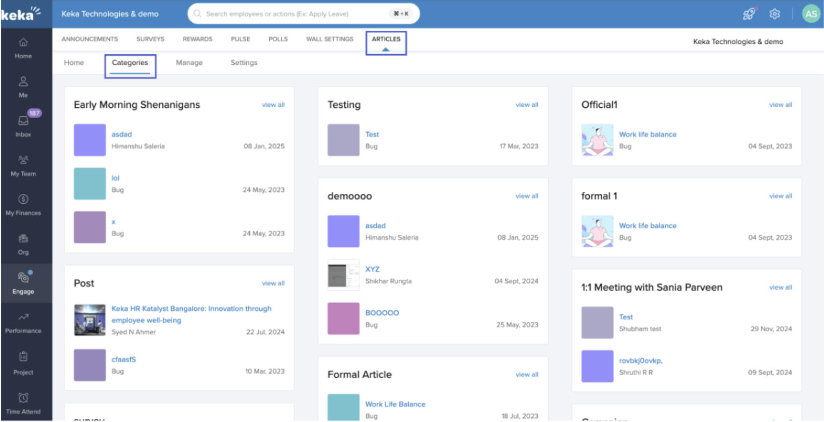Image resolution: width=824 pixels, height=422 pixels.
Task: Open My Finances in sidebar
Action: coord(23,204)
